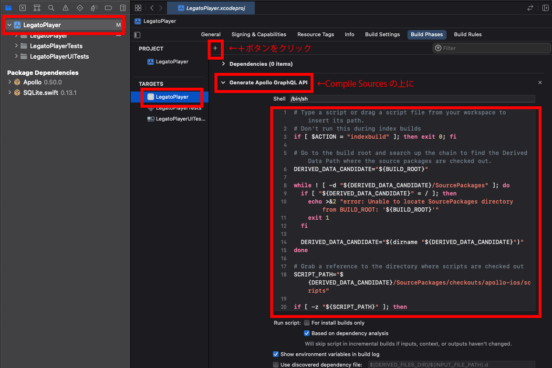
Task: Click the Dependencies (0 items) label
Action: click(x=261, y=64)
